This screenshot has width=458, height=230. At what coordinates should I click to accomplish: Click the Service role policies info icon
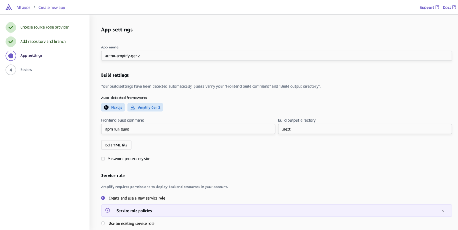pos(107,210)
